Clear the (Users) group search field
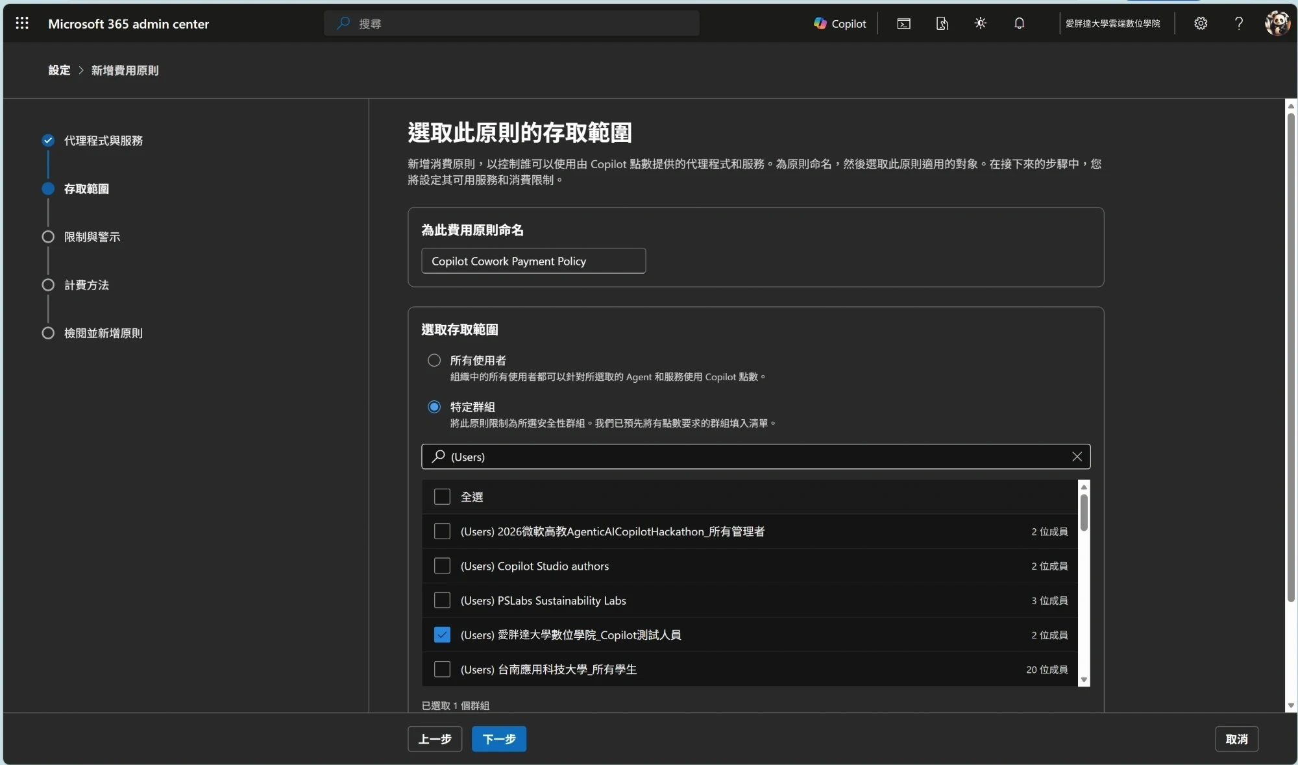 (x=1077, y=457)
